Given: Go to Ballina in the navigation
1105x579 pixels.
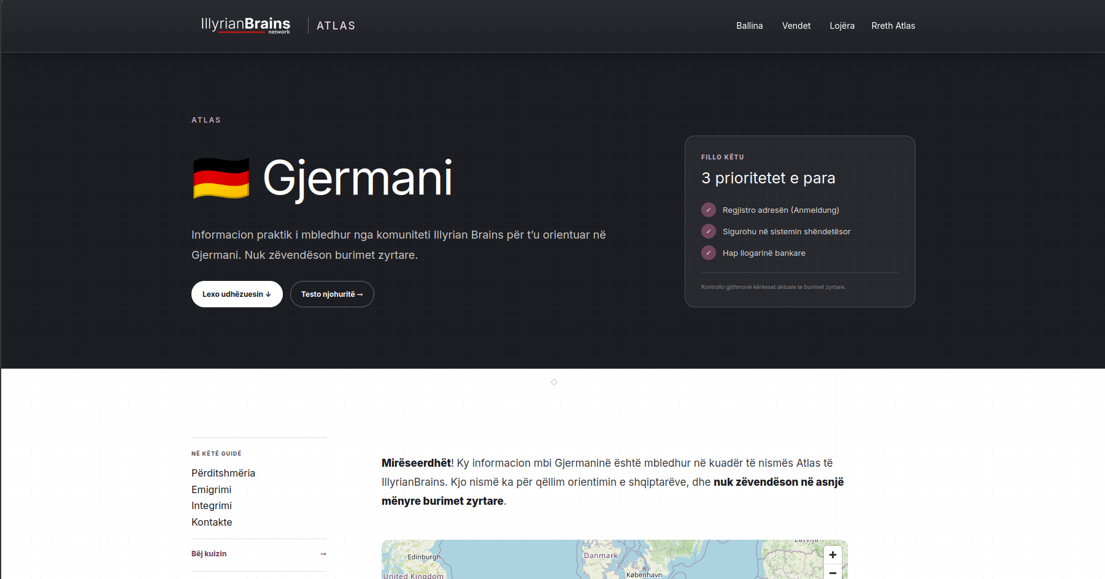Looking at the screenshot, I should coord(749,26).
